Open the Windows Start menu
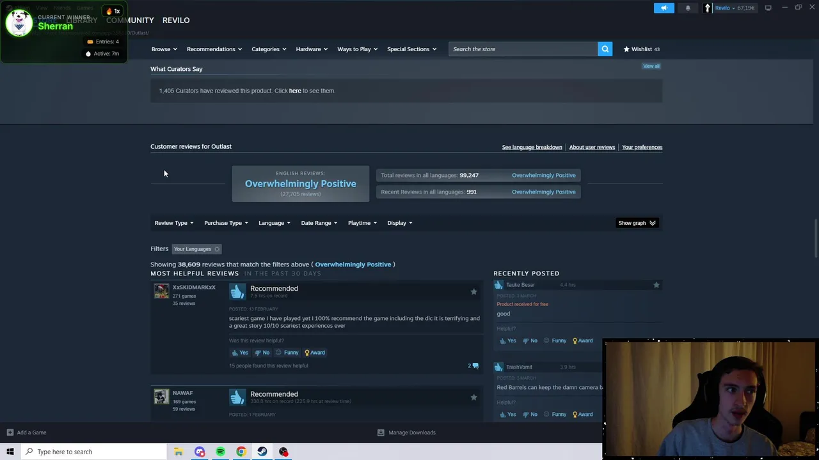The width and height of the screenshot is (819, 460). pos(10,452)
